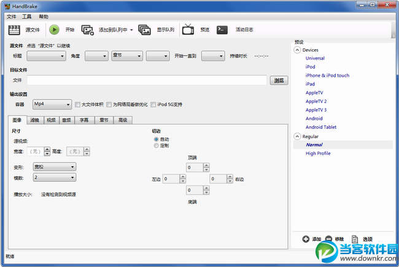Screen dimensions: 399x267
Task: Open the 工具 menu
Action: click(x=27, y=17)
